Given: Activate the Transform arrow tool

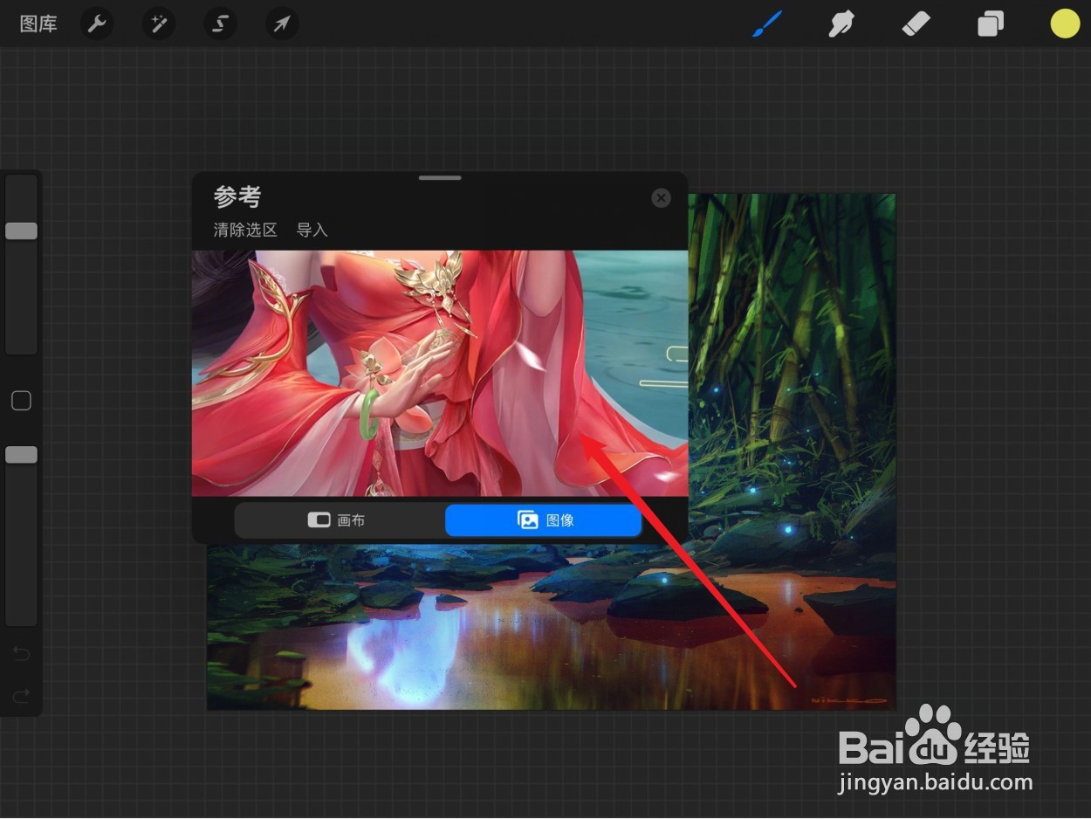Looking at the screenshot, I should (282, 24).
